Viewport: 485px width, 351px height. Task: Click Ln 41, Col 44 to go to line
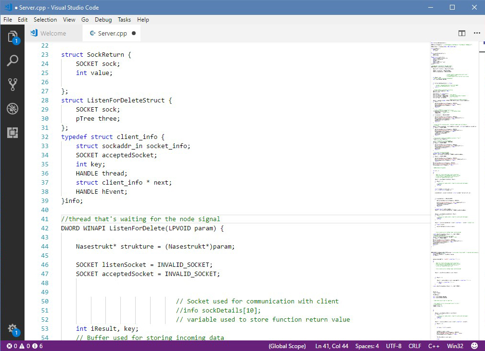[x=331, y=346]
